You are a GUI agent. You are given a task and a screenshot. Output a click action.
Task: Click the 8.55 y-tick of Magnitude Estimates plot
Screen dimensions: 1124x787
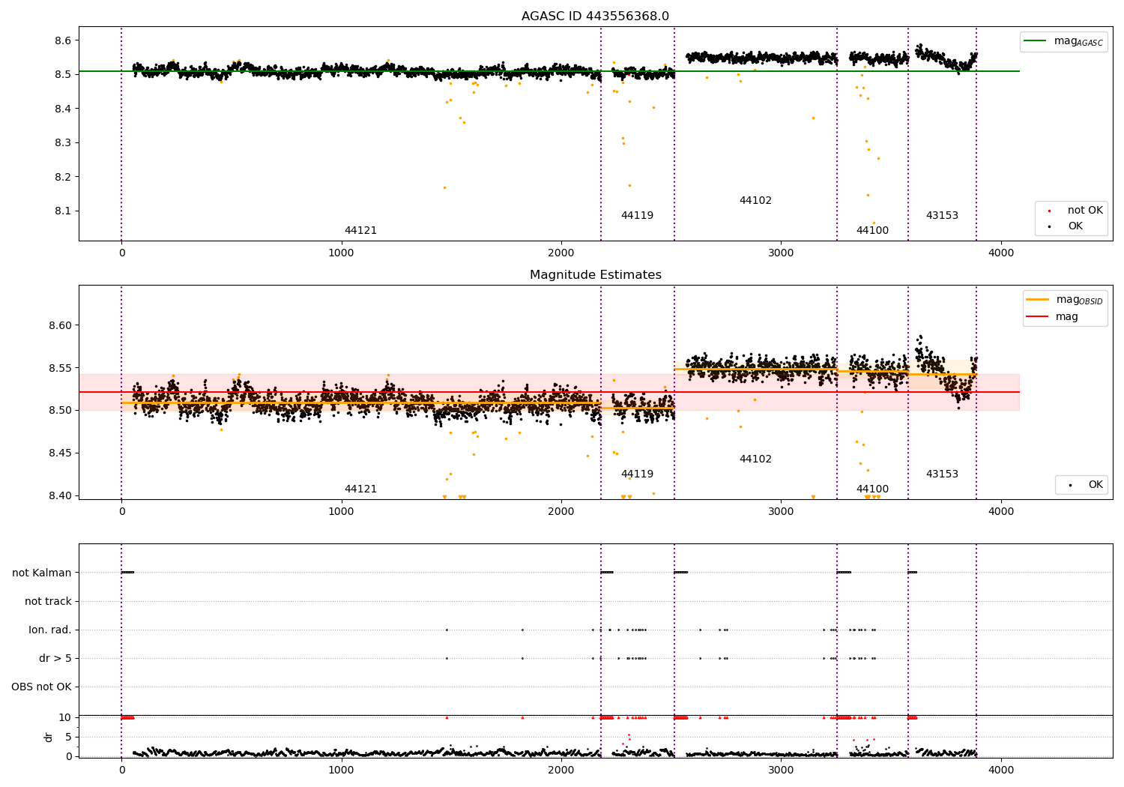pyautogui.click(x=61, y=368)
